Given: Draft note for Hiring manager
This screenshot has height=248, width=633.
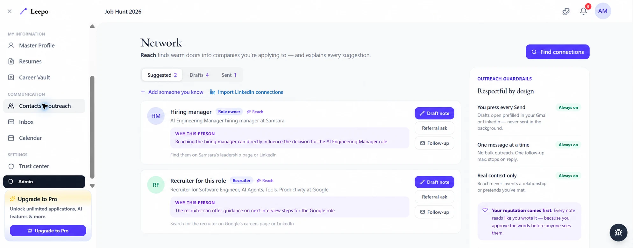Looking at the screenshot, I should coord(434,113).
